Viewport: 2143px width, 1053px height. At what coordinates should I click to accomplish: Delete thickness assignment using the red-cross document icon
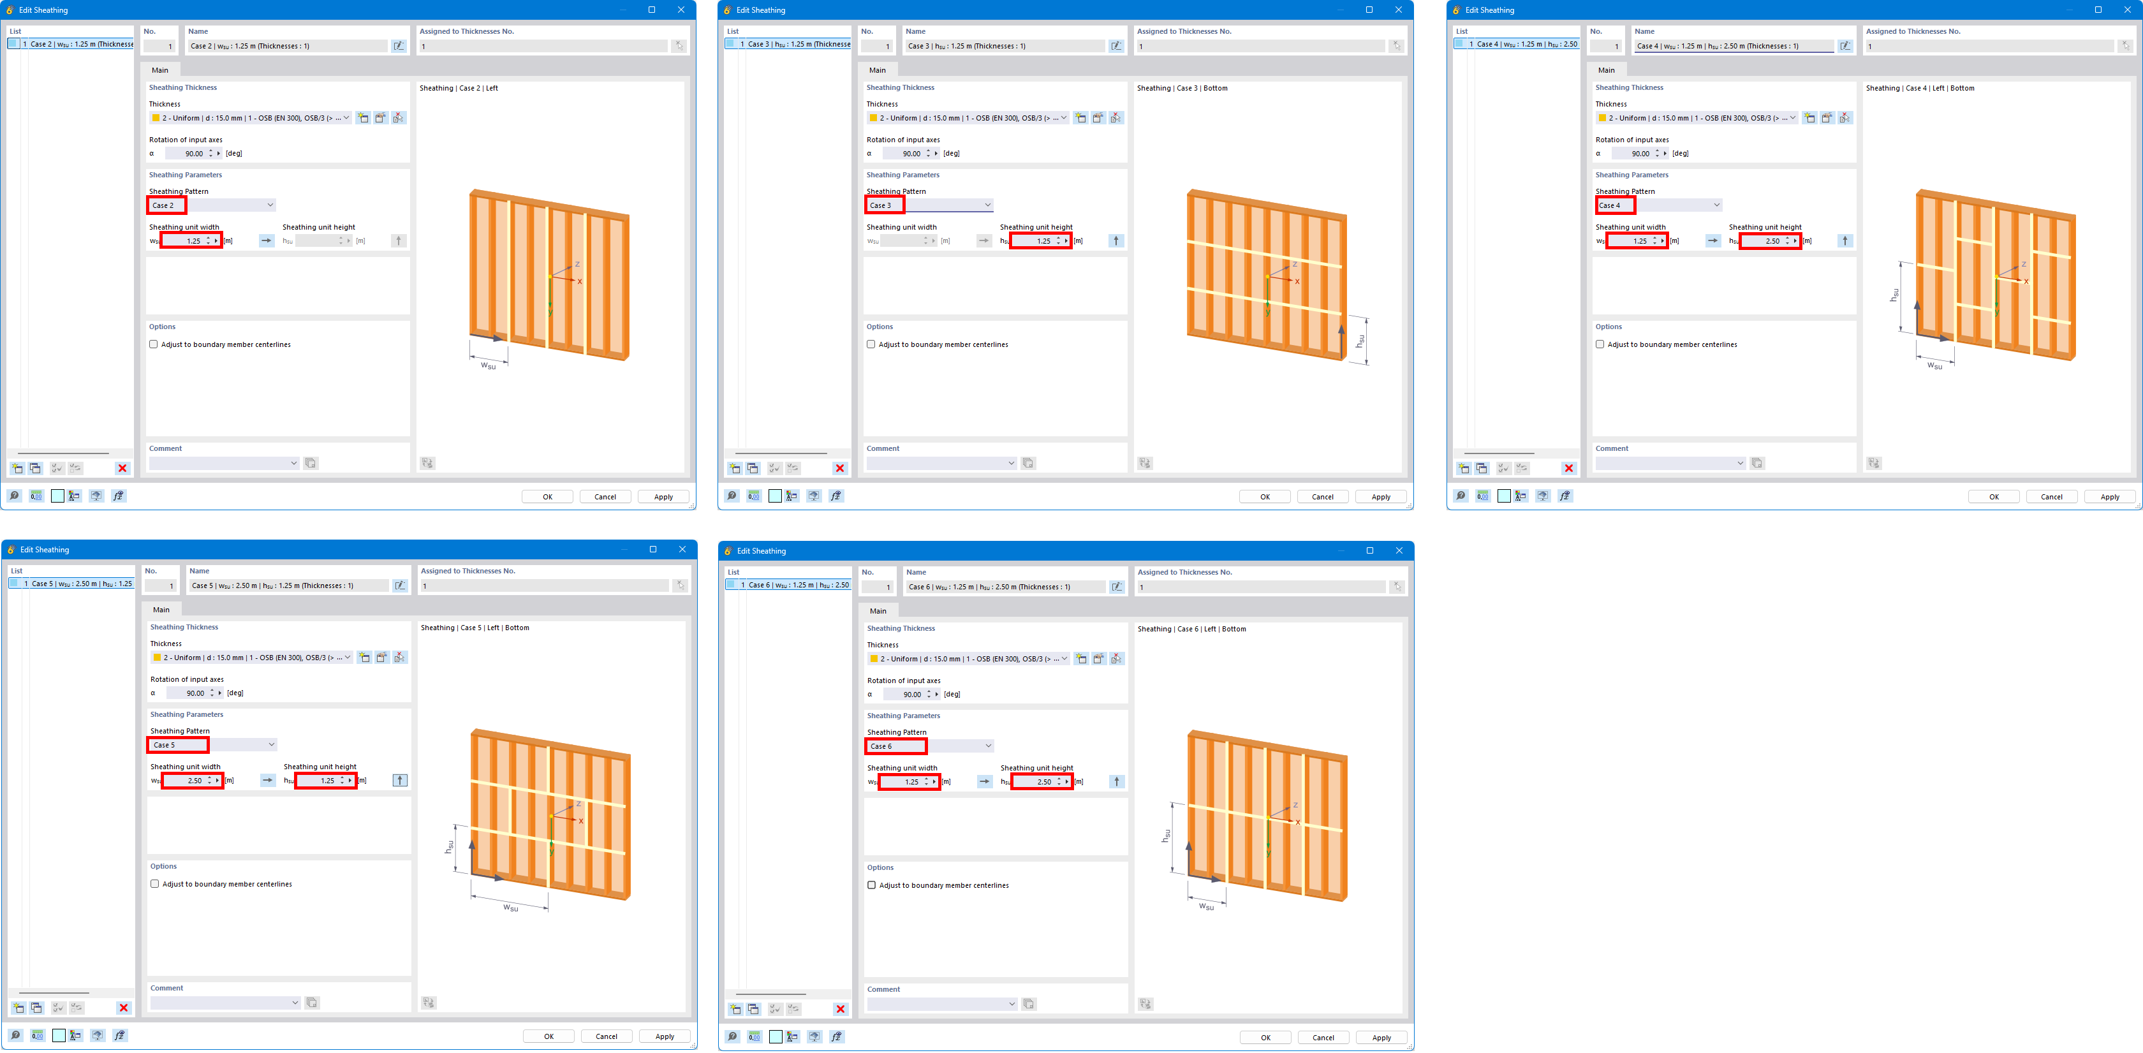point(399,117)
